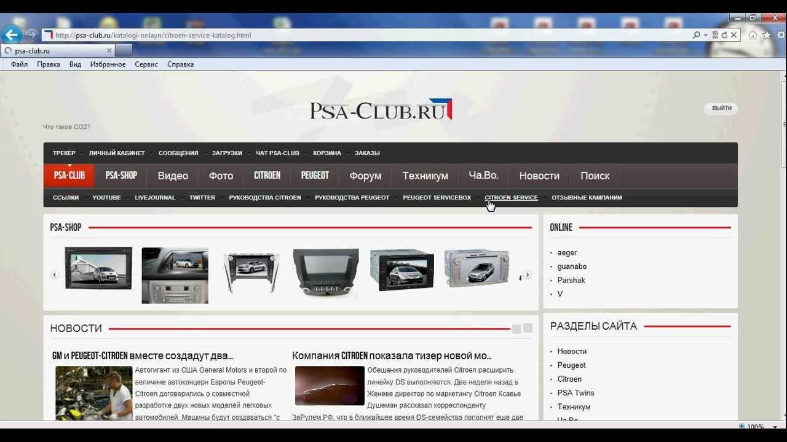Open Favorites star icon
The width and height of the screenshot is (787, 442).
click(x=767, y=35)
